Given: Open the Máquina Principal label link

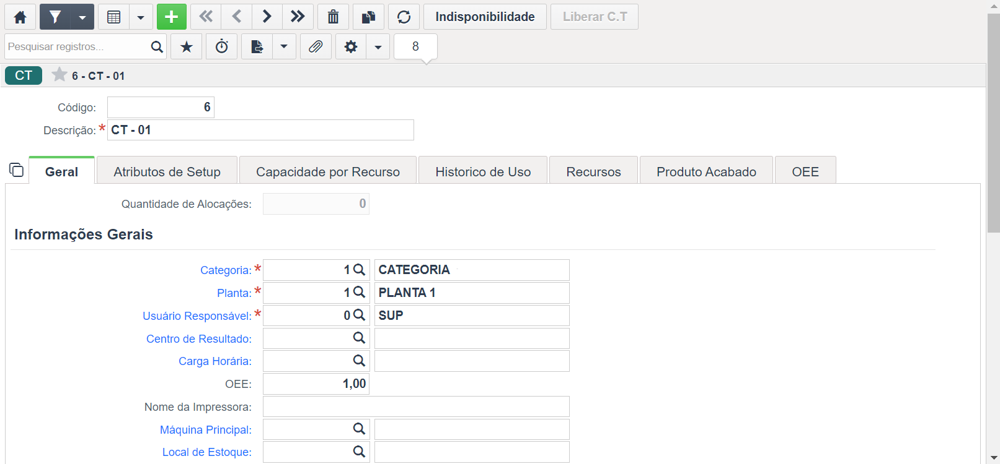Looking at the screenshot, I should pos(206,430).
